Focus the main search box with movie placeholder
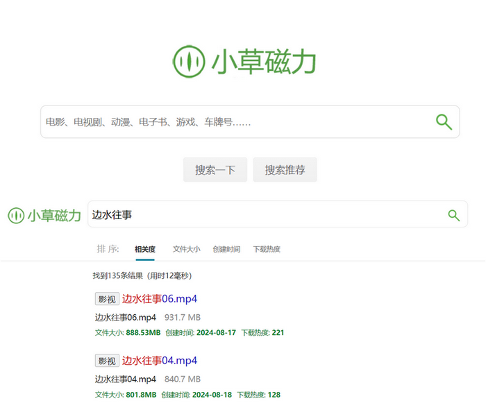The width and height of the screenshot is (486, 403). pyautogui.click(x=236, y=122)
